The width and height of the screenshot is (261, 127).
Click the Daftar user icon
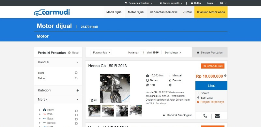coord(192,3)
